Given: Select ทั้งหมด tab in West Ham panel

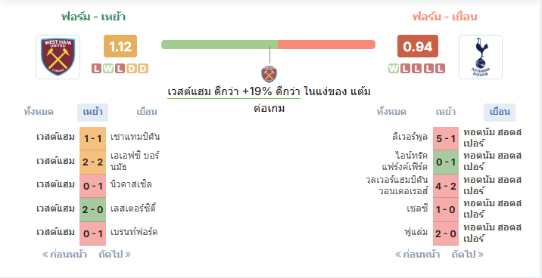Looking at the screenshot, I should pyautogui.click(x=39, y=112).
